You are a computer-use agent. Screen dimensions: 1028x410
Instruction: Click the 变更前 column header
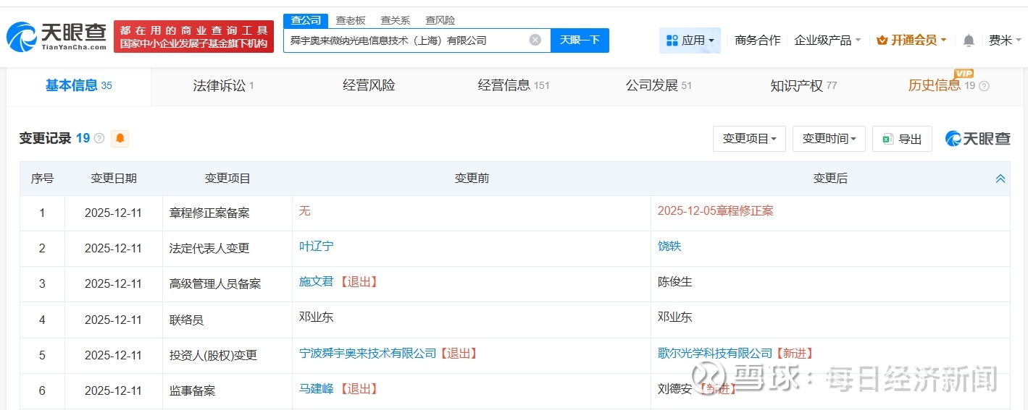coord(472,178)
